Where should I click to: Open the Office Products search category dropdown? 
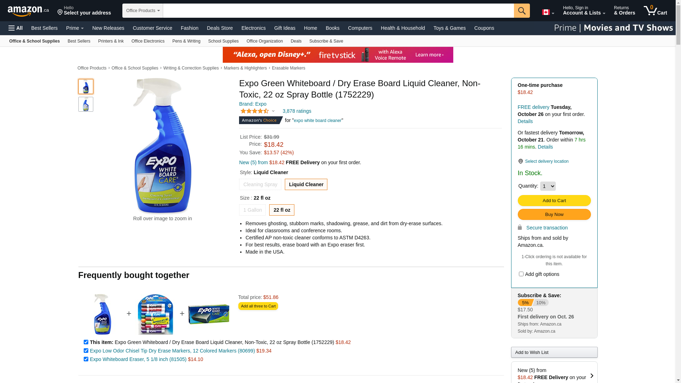(x=143, y=11)
